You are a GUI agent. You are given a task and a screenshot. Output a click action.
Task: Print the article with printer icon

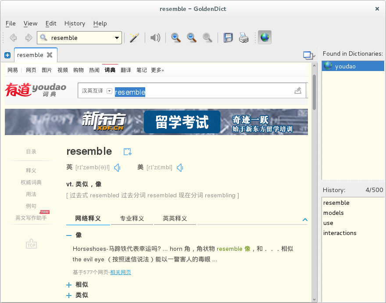[244, 38]
